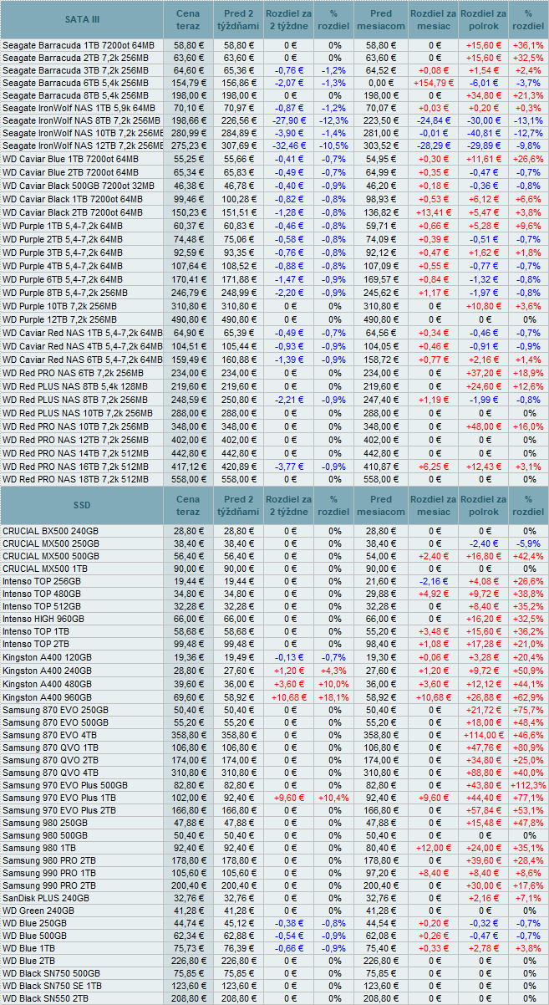Select the +62,9% half-year percent cell
Image resolution: width=549 pixels, height=1005 pixels.
(x=529, y=696)
